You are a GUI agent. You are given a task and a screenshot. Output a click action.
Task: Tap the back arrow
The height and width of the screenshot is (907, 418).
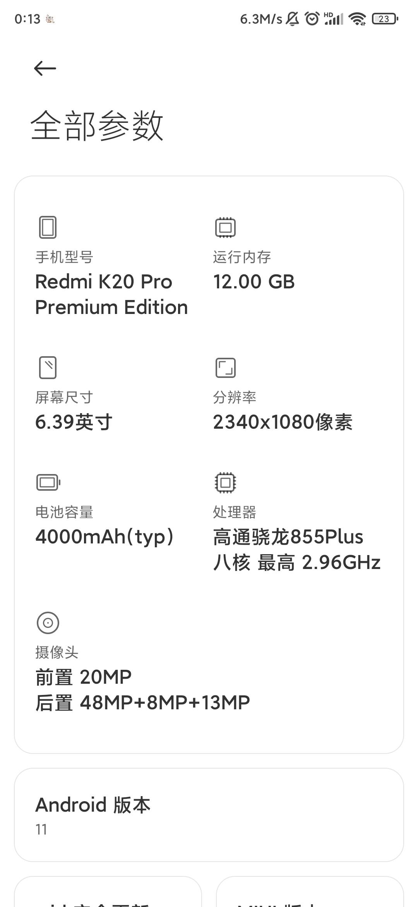(x=45, y=69)
